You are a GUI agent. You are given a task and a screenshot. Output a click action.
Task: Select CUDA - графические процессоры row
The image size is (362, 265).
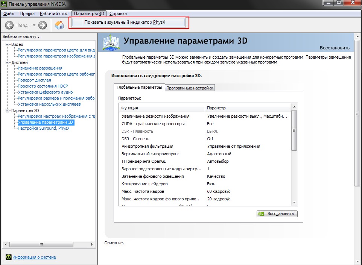coord(205,124)
